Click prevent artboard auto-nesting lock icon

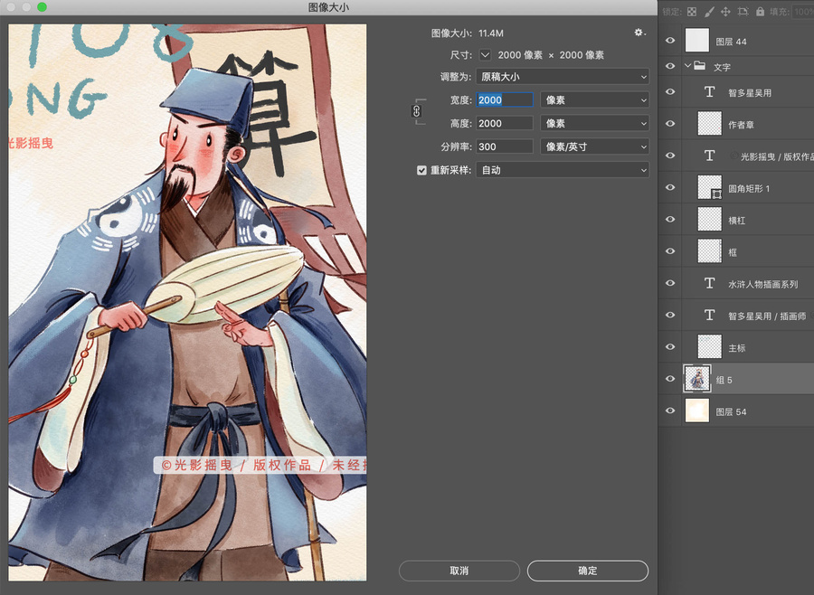pos(743,12)
